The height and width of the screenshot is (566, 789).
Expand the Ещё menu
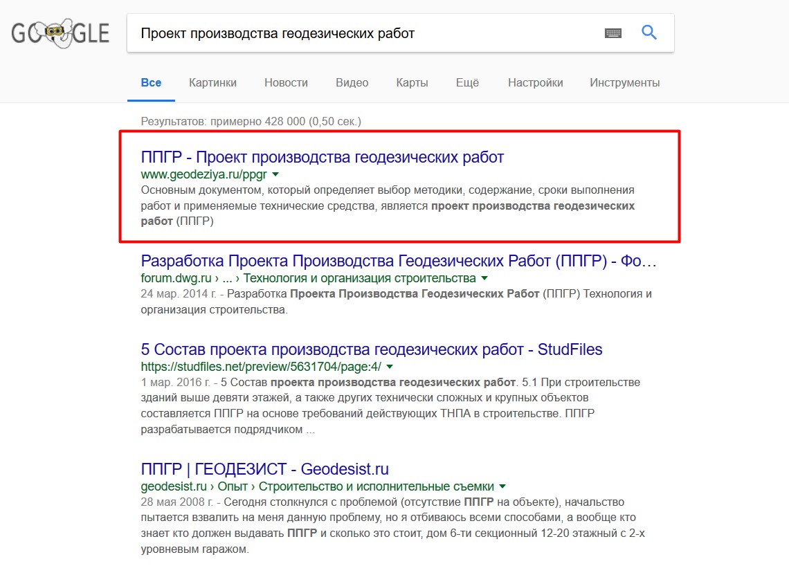pyautogui.click(x=467, y=83)
